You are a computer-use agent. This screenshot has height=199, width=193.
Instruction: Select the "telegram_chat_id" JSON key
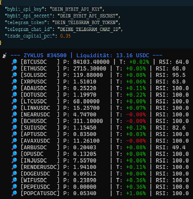click(x=29, y=29)
